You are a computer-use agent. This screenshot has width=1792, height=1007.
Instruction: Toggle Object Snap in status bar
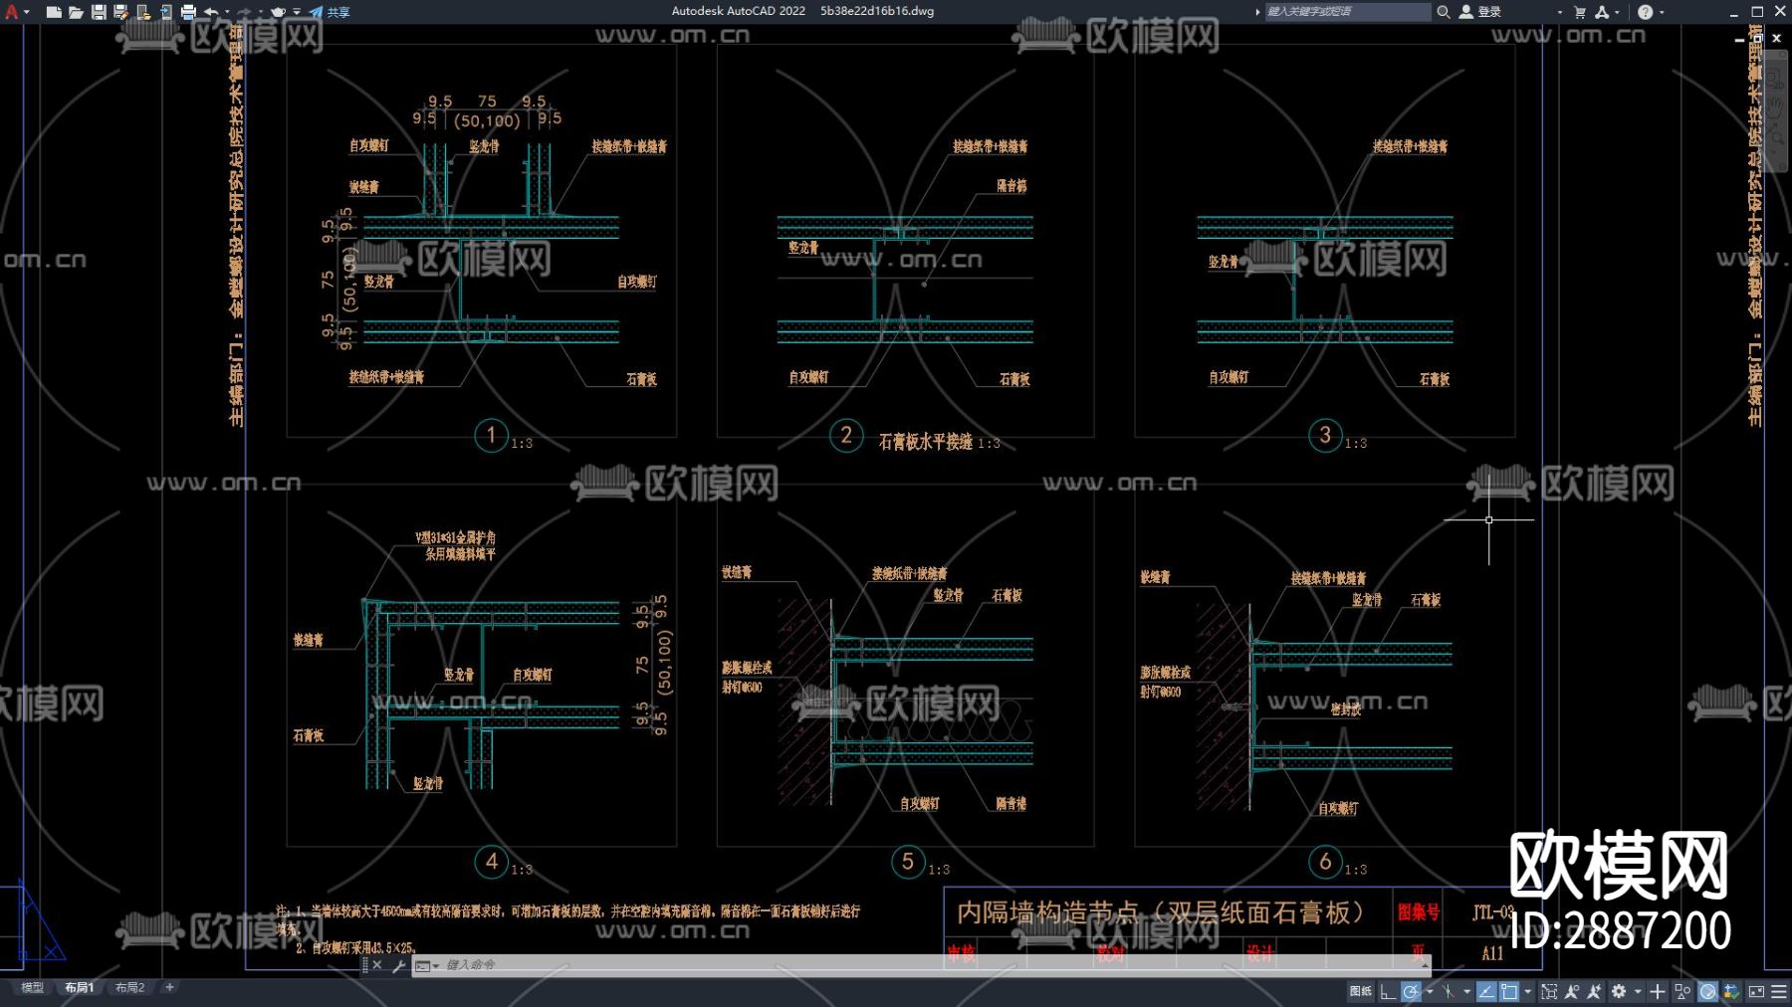tap(1509, 991)
